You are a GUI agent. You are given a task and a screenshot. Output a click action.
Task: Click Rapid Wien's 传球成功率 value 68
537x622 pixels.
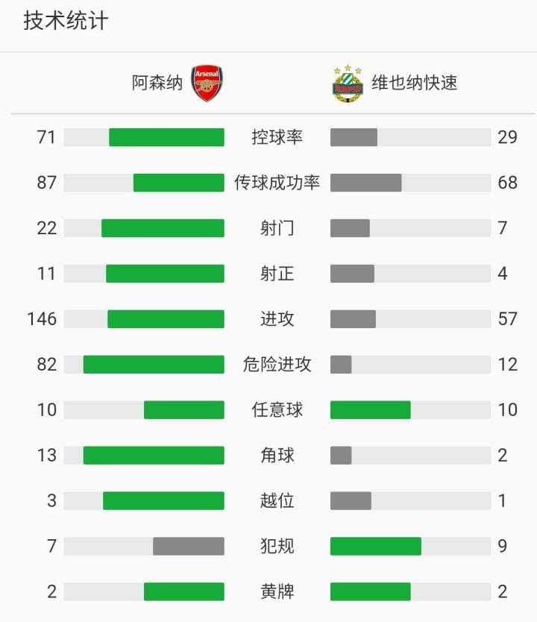[507, 183]
